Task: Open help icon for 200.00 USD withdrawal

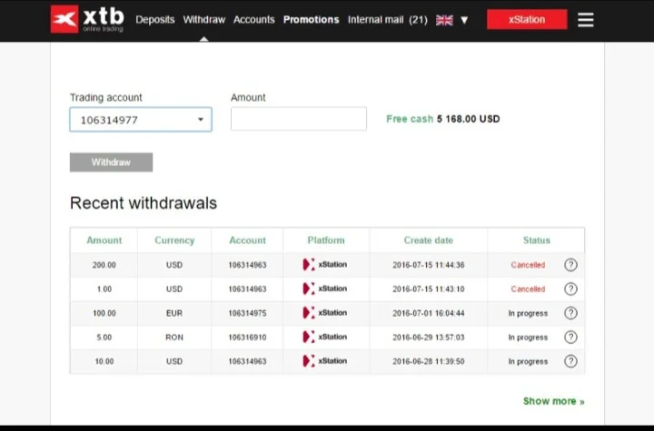Action: 570,265
